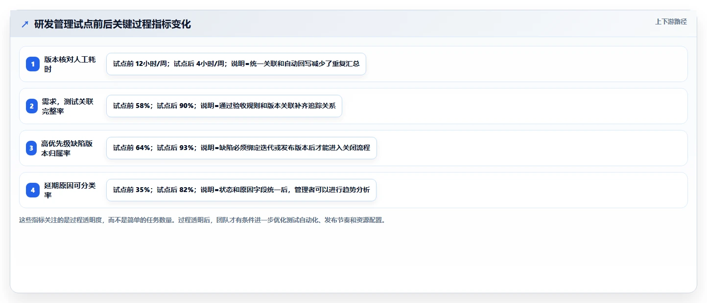707x303 pixels.
Task: Select number badge 2 for 需求、测试关联完整率
Action: (x=33, y=106)
